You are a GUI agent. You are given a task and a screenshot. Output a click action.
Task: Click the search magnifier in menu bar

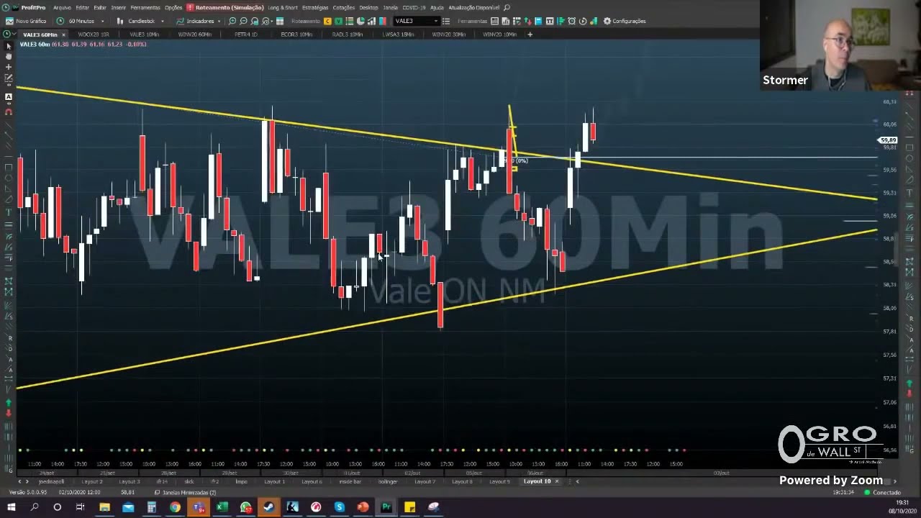(x=507, y=7)
